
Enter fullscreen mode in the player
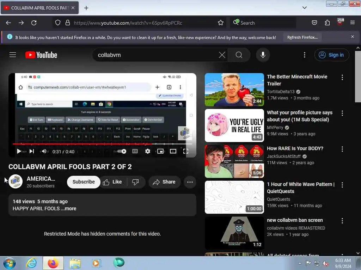[x=185, y=151]
